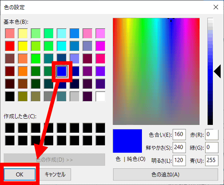The height and width of the screenshot is (185, 224).
Task: Select the pale light cyan swatch
Action: tap(62, 33)
